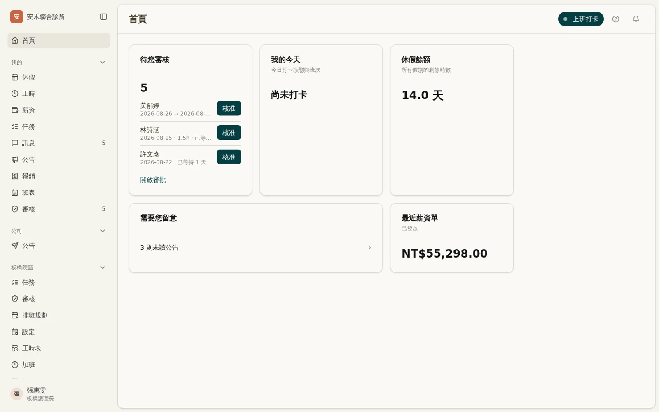Viewport: 659px width, 412px height.
Task: Open 休假 in the sidebar
Action: pos(58,77)
